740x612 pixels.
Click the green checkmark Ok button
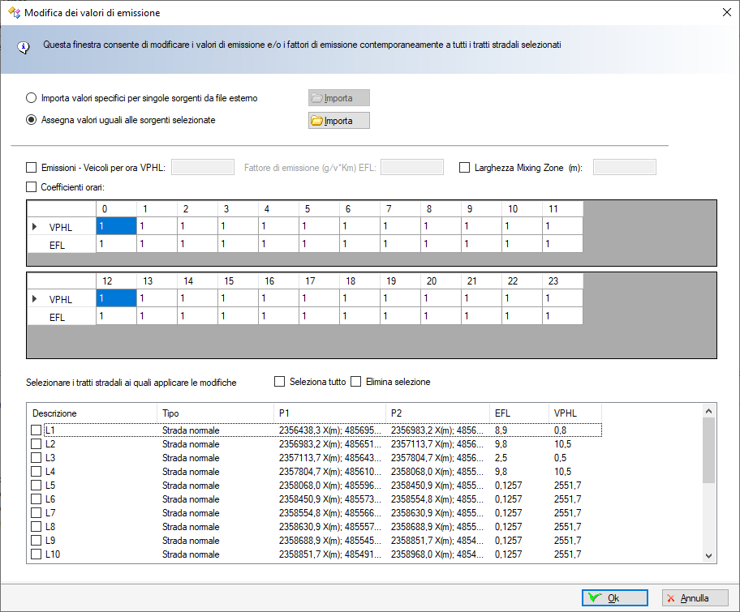[x=614, y=598]
